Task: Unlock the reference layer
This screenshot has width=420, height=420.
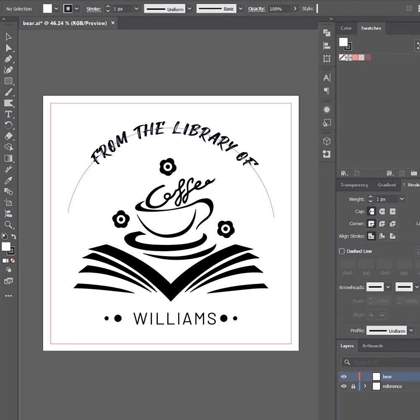Action: click(353, 386)
